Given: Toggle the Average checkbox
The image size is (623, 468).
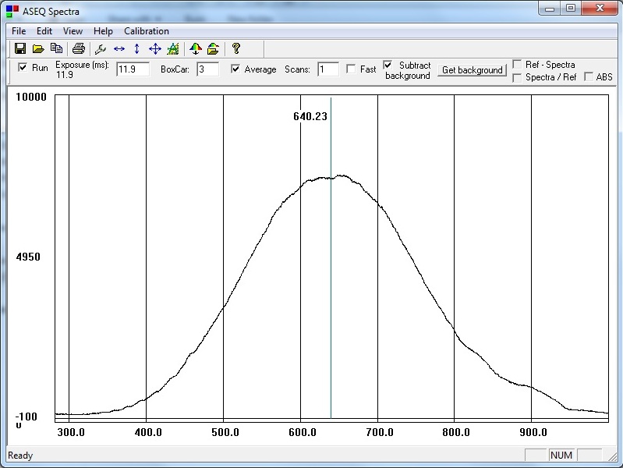Looking at the screenshot, I should click(x=235, y=69).
